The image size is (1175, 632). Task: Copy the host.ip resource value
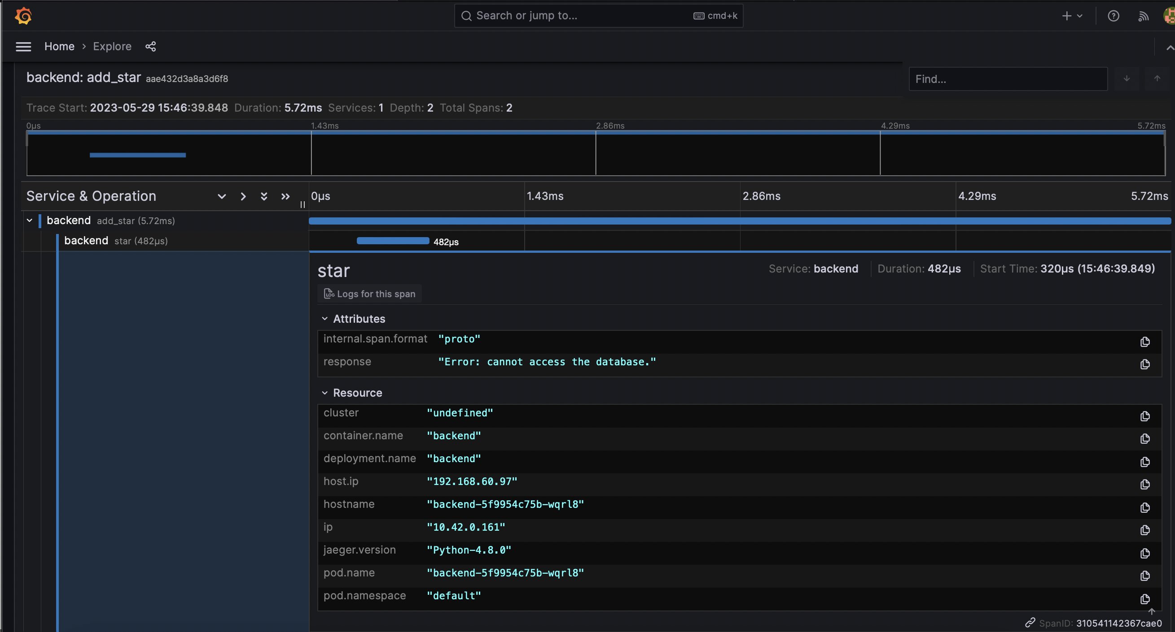point(1145,484)
